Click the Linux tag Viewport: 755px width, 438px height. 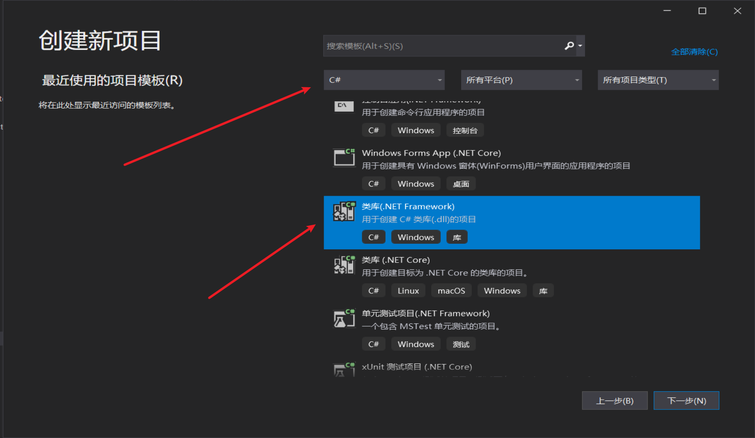408,291
